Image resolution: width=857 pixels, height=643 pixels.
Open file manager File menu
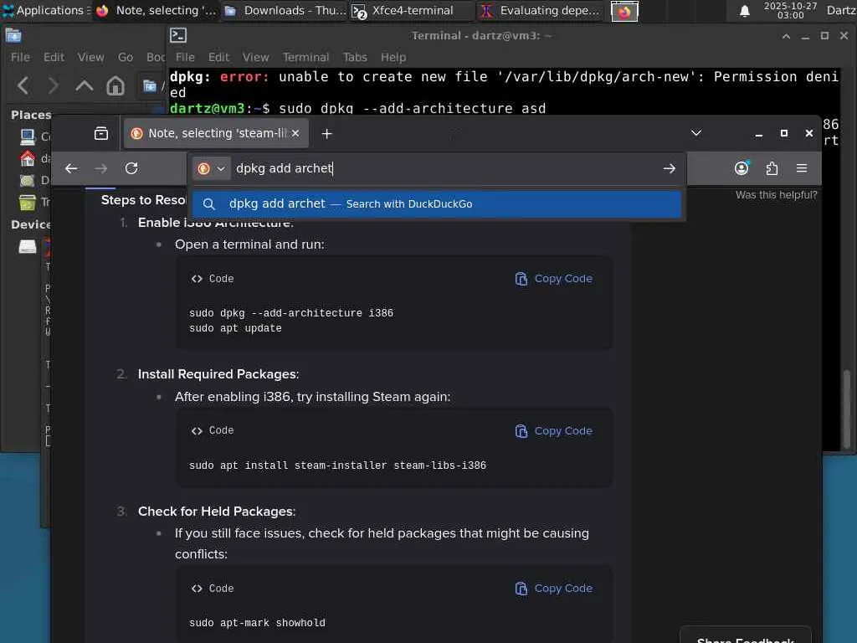pyautogui.click(x=20, y=57)
